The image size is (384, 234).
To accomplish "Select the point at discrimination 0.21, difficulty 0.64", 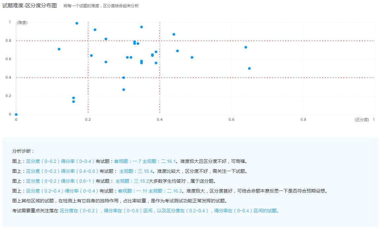I will [x=91, y=56].
